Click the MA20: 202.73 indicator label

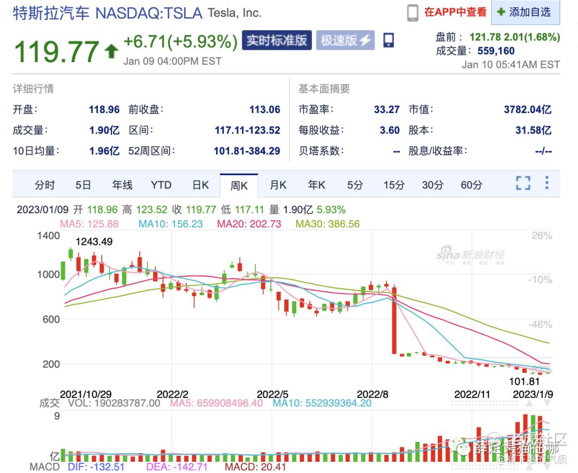click(249, 224)
